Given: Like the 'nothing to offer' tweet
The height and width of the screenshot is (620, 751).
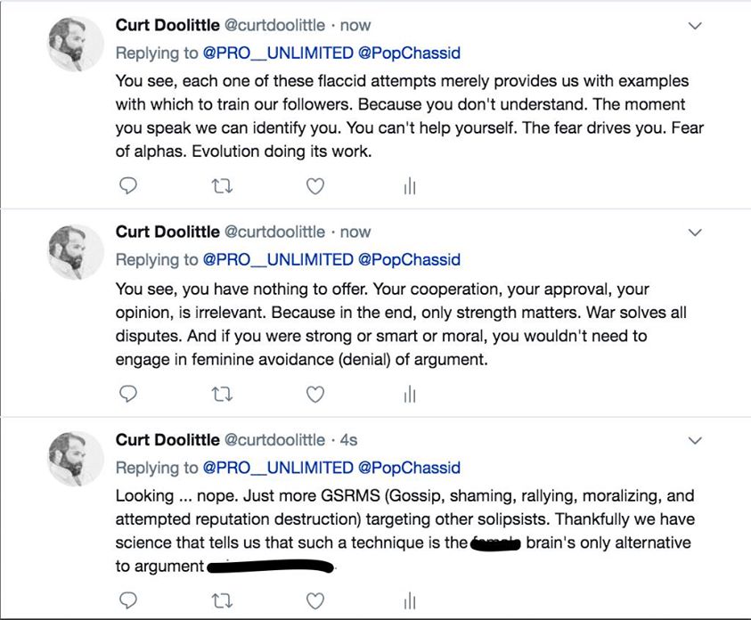Looking at the screenshot, I should pos(314,394).
